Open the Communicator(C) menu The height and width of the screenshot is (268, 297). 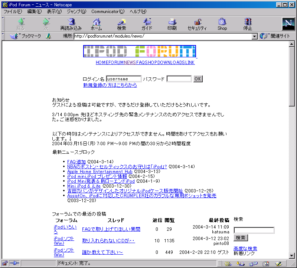108,12
